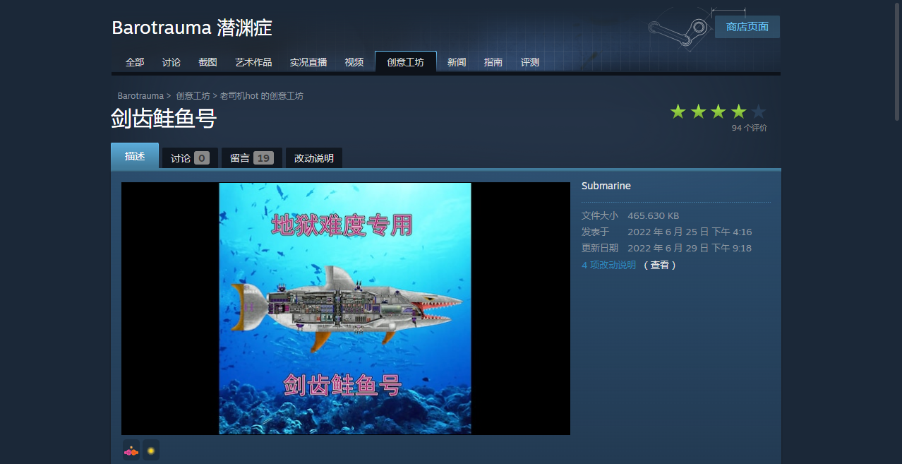
Task: Select the 创意工坊 workshop tab
Action: [x=406, y=62]
